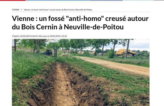Click the gray divider line below the breadcrumb
164x106 pixels.
point(81,12)
